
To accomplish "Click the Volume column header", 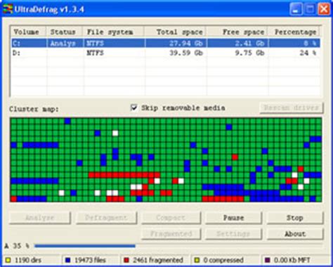I will coord(29,32).
